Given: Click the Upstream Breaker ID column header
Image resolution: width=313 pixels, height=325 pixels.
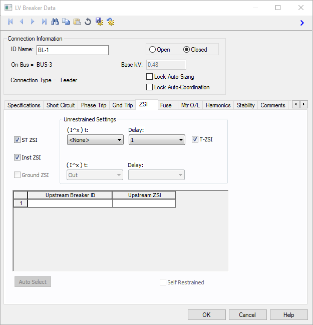Looking at the screenshot, I should tap(70, 195).
